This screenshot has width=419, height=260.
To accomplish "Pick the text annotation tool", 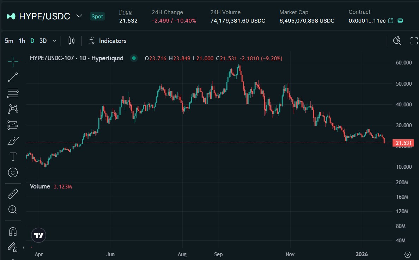I will (13, 156).
